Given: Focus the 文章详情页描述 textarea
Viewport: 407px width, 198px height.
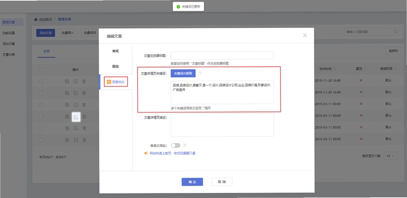Looking at the screenshot, I should (222, 125).
